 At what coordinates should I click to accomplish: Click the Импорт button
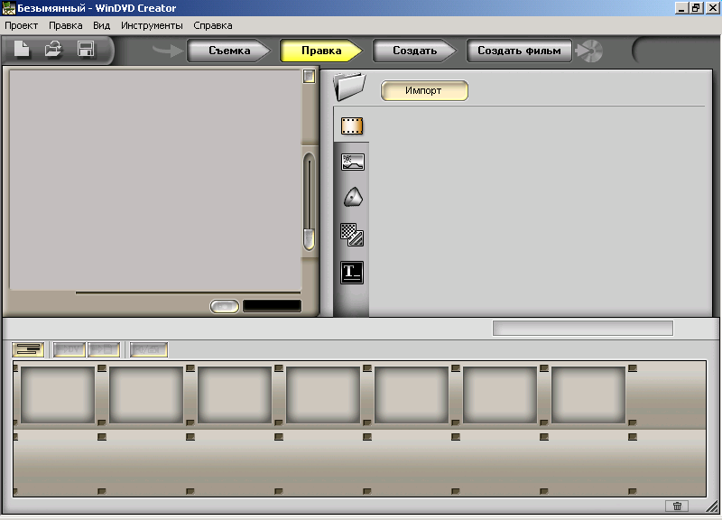click(424, 91)
